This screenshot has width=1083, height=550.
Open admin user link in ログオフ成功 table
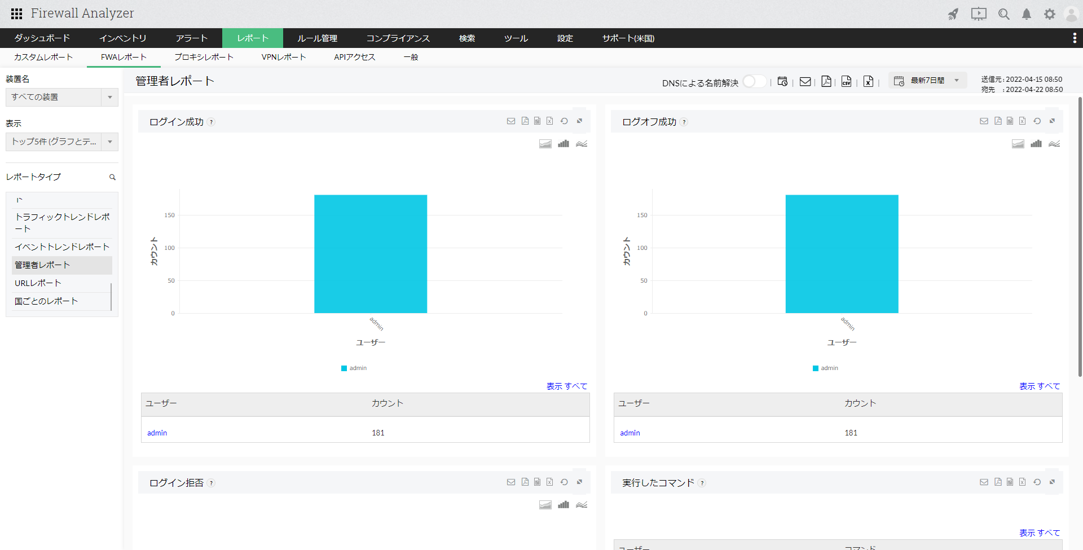click(629, 433)
